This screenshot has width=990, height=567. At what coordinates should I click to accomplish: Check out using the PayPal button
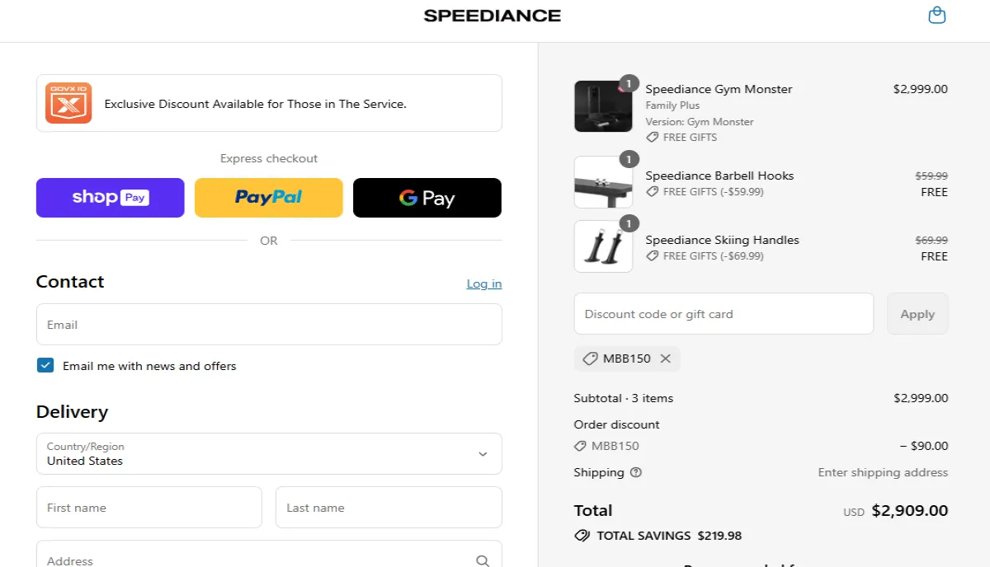coord(269,198)
